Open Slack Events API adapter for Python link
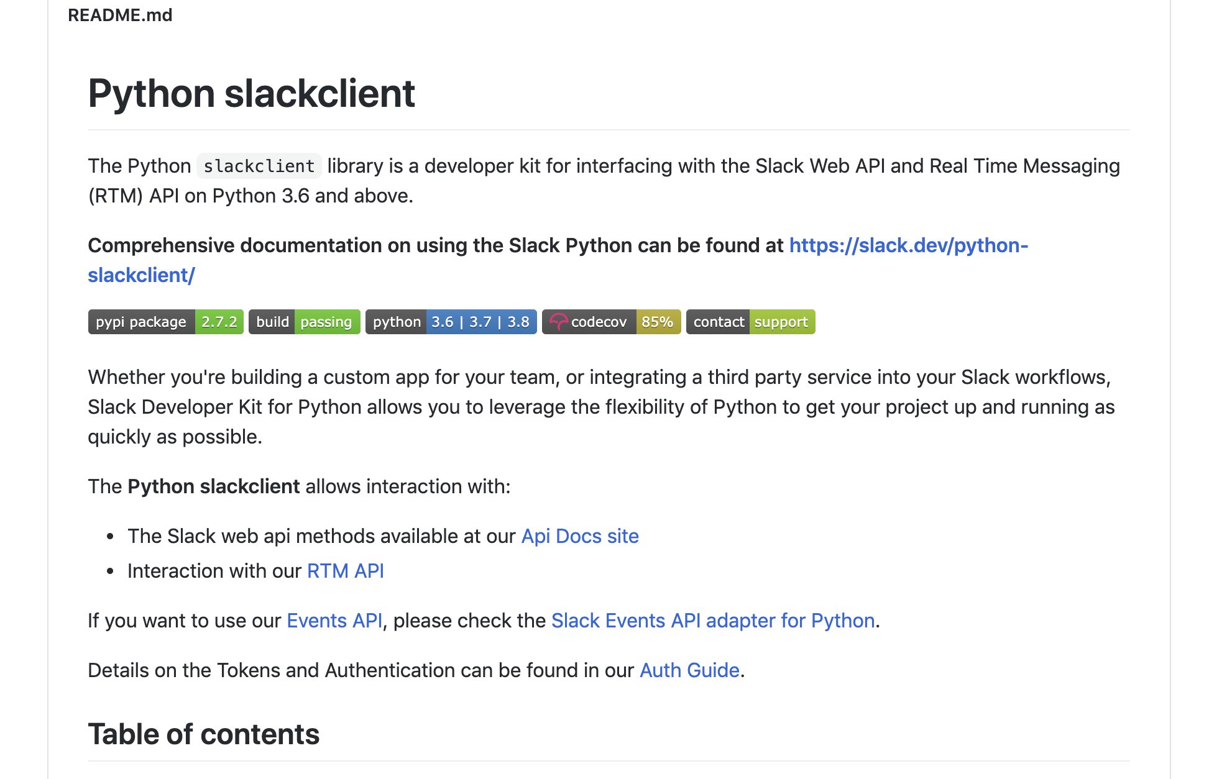The image size is (1227, 779). 712,621
